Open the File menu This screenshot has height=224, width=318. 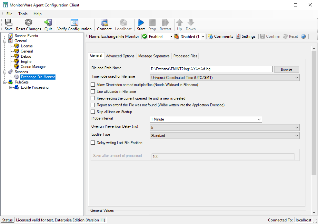pyautogui.click(x=9, y=14)
